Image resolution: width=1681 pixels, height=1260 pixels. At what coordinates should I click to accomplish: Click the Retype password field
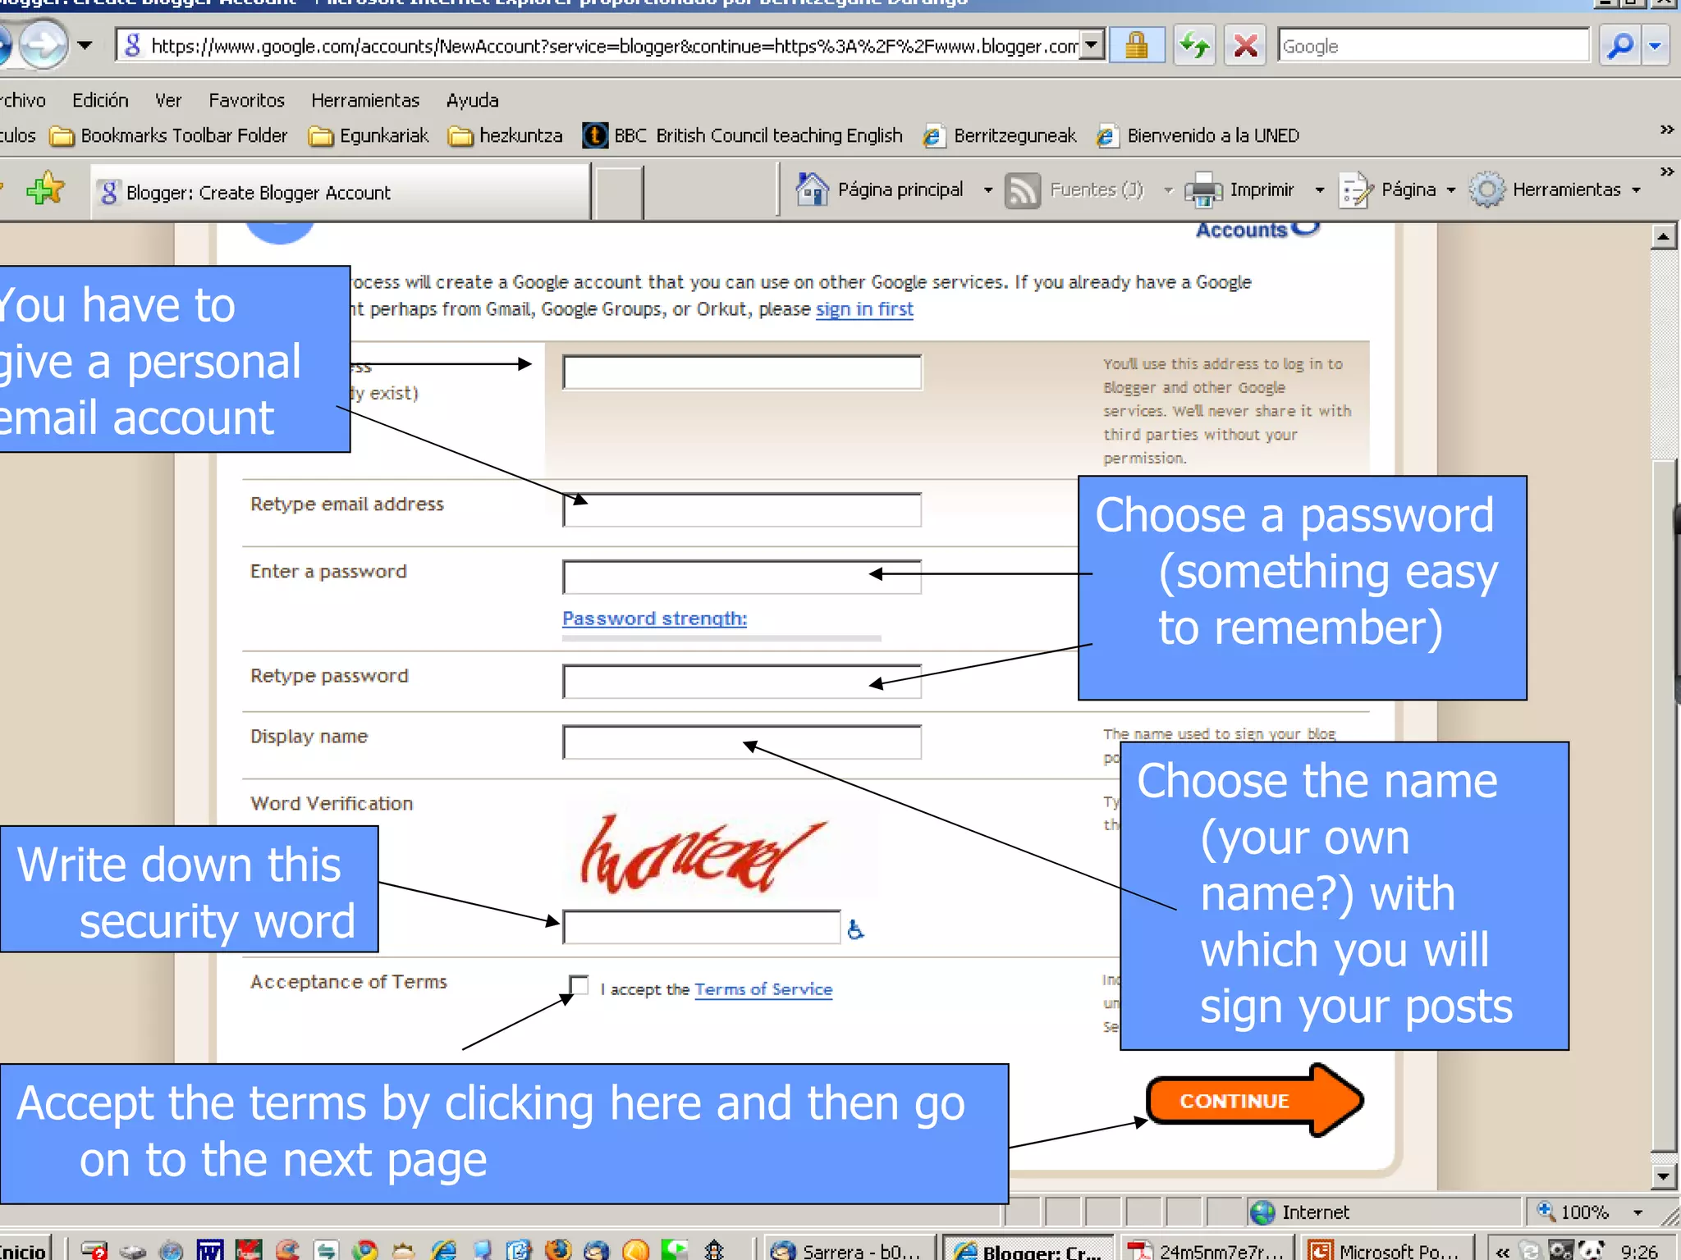pos(742,681)
